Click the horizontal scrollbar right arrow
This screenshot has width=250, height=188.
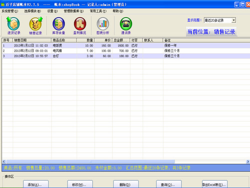pos(248,161)
